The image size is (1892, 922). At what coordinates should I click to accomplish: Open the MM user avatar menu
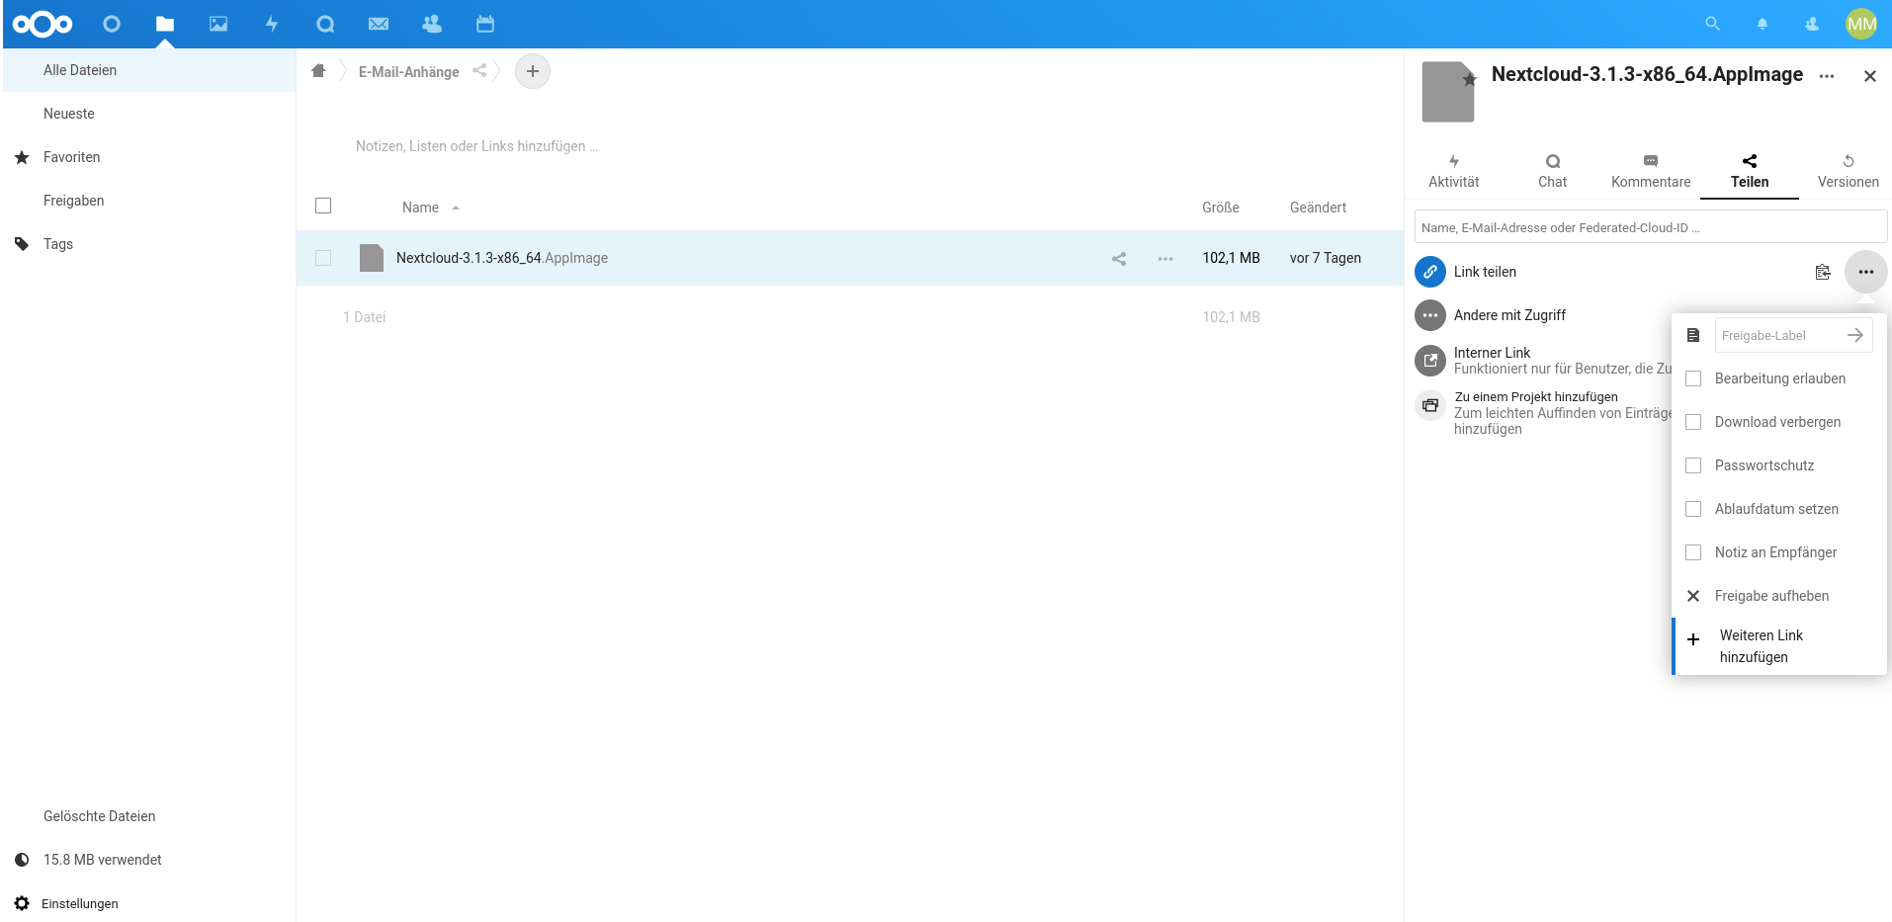pyautogui.click(x=1861, y=24)
